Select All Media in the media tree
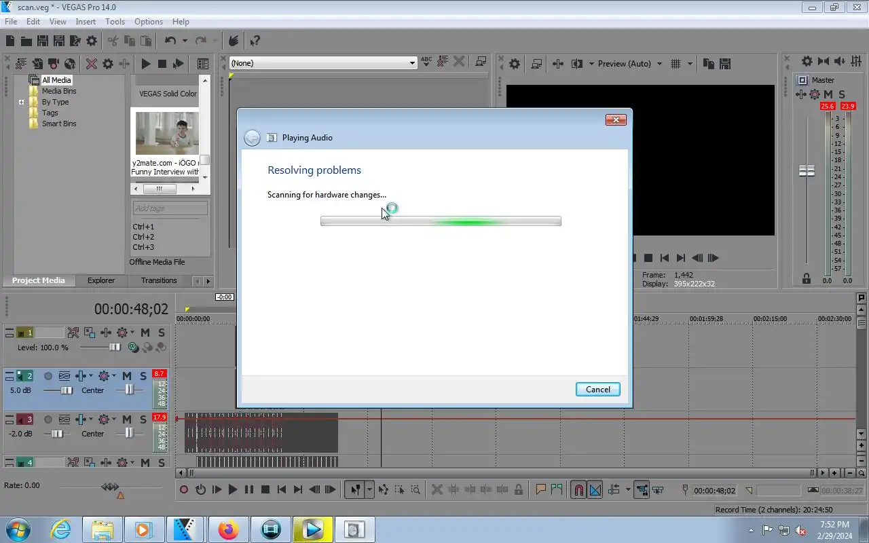This screenshot has width=869, height=543. (56, 80)
